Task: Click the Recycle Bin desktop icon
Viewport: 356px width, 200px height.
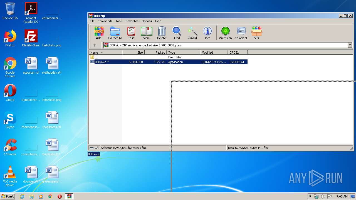Action: 10,11
